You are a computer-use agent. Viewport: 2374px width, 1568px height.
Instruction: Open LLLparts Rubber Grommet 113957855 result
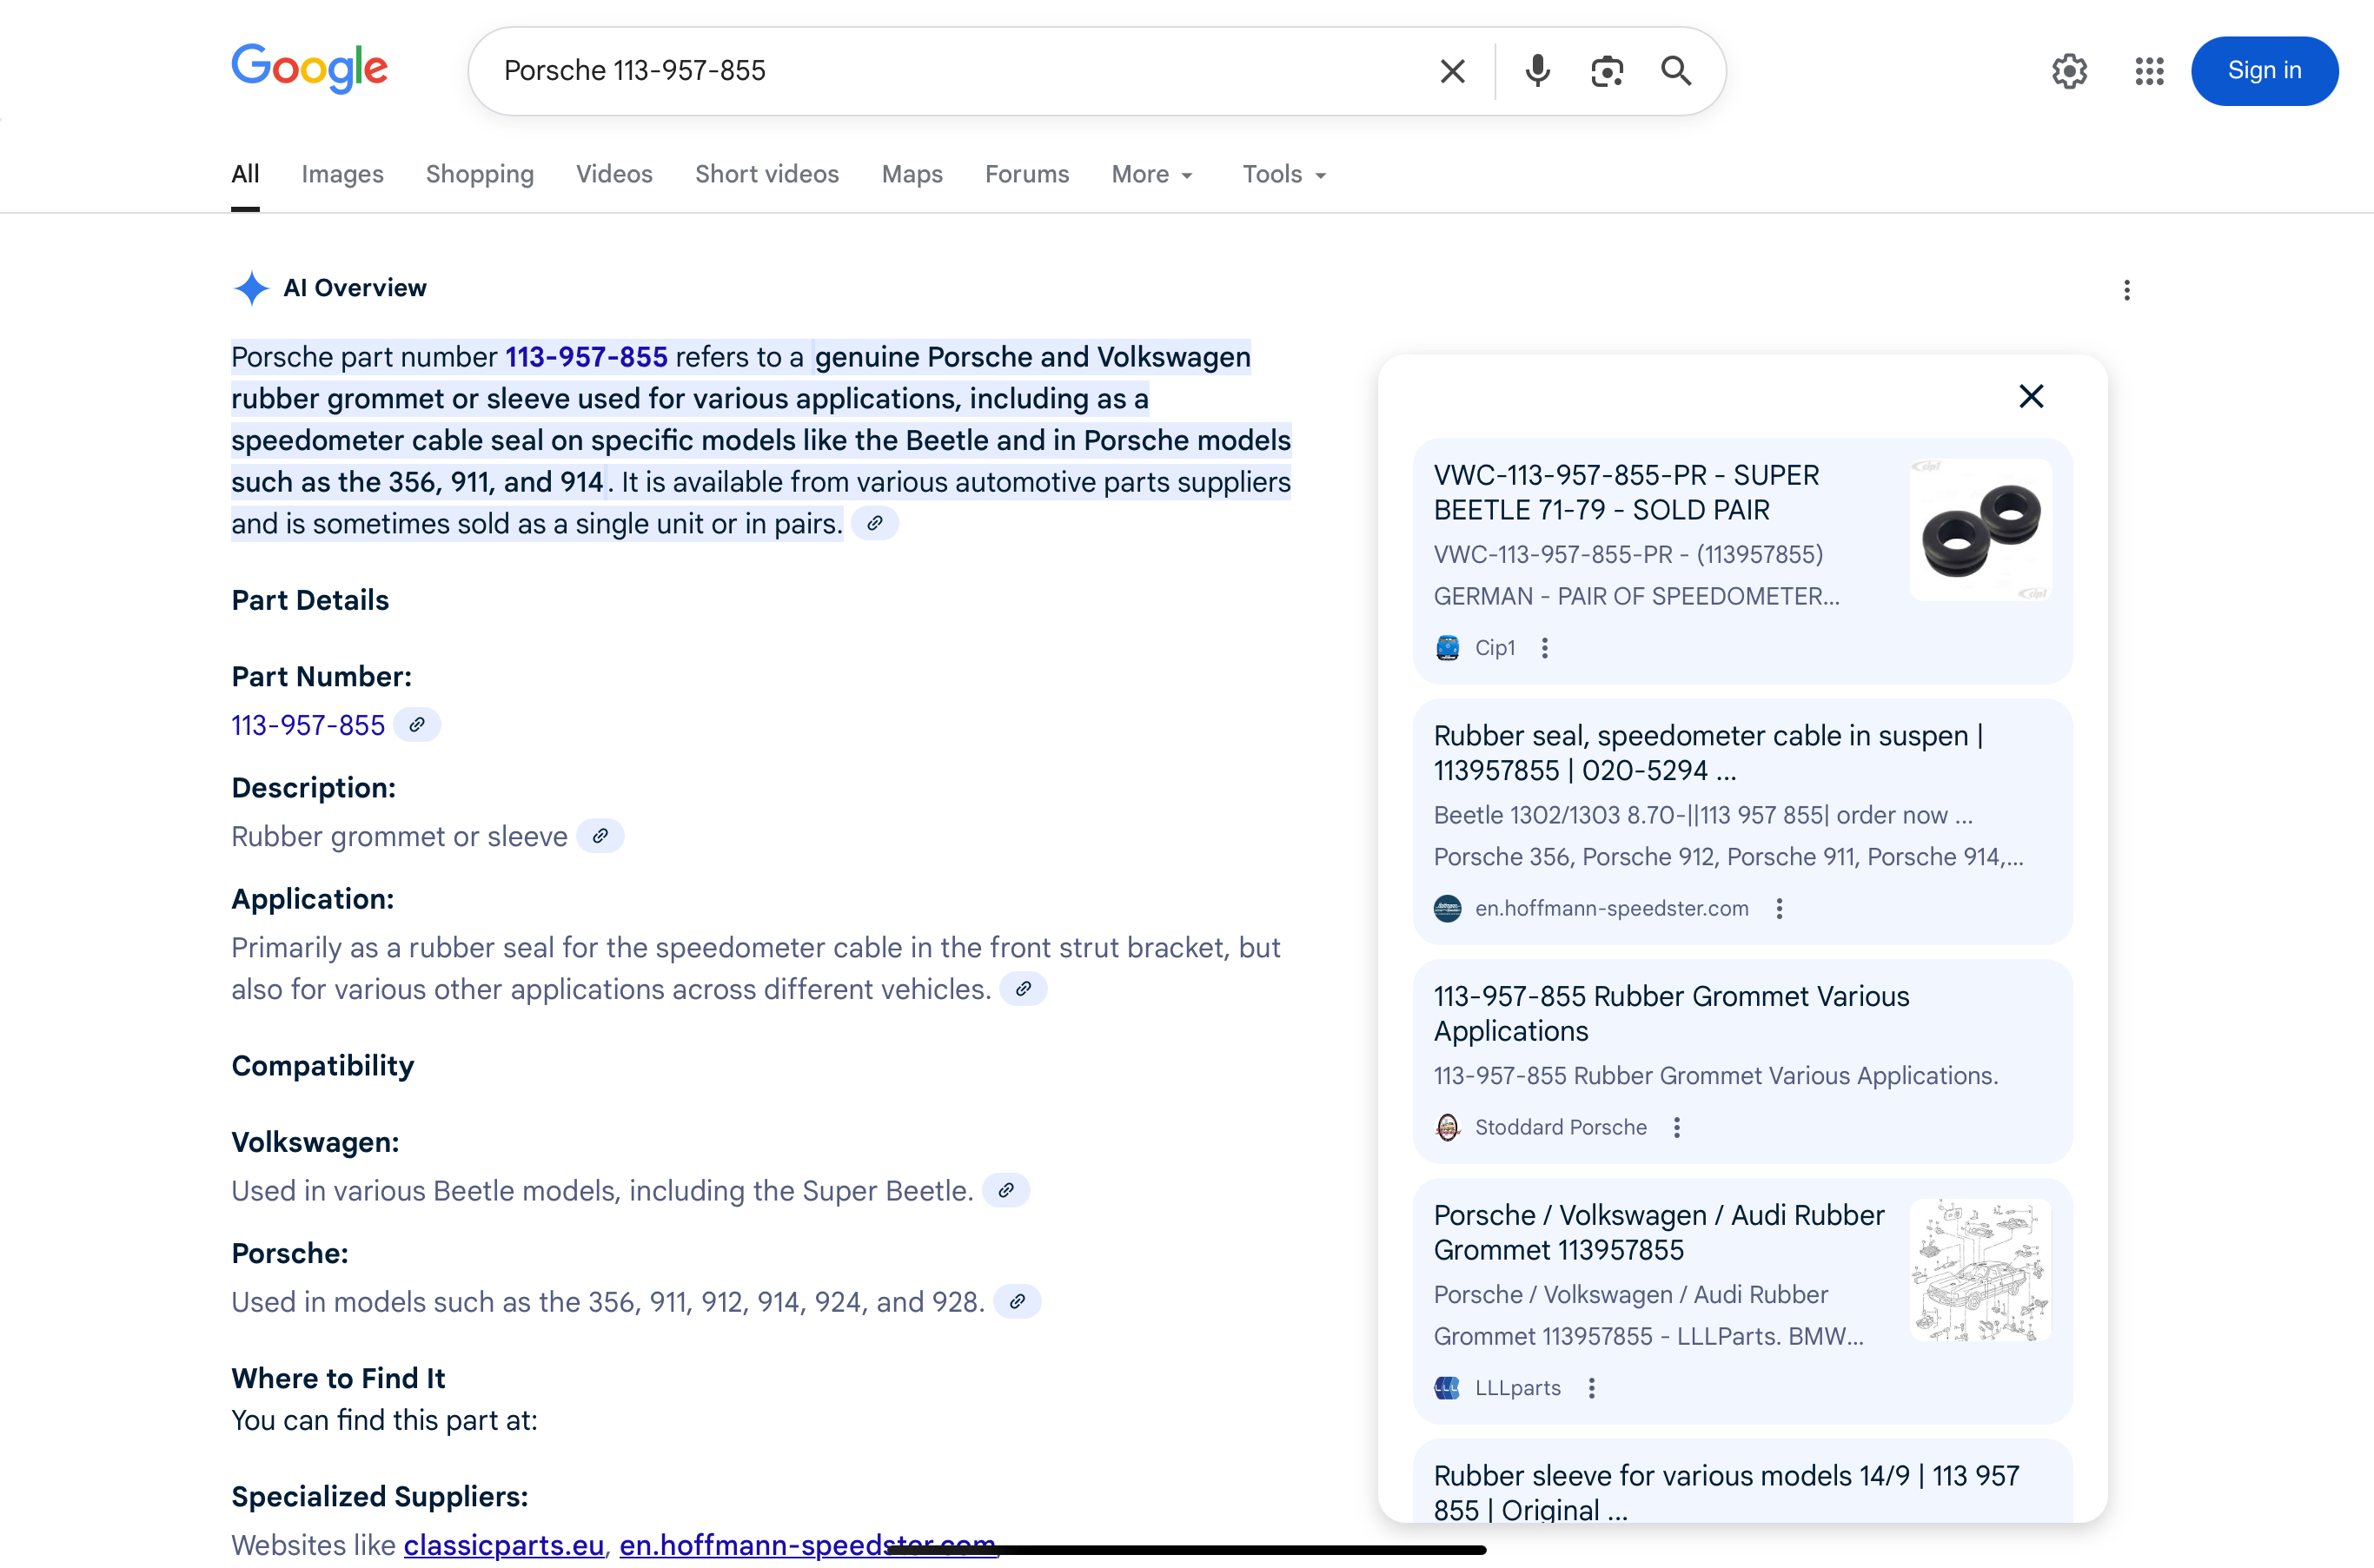(x=1658, y=1232)
